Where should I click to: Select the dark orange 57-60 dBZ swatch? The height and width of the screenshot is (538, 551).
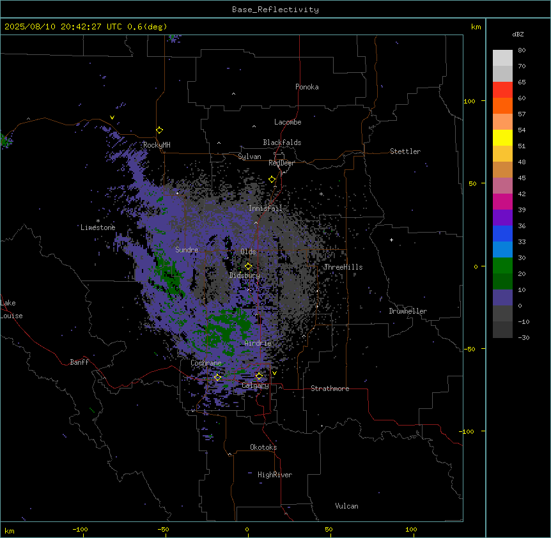[x=502, y=105]
